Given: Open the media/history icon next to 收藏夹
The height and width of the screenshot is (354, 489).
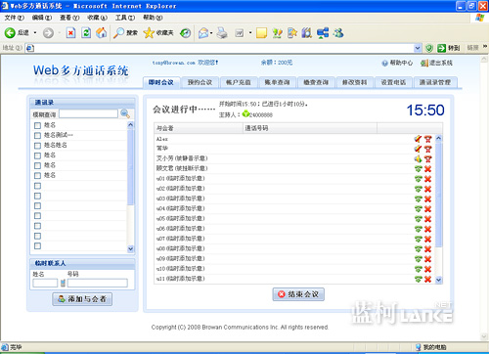Looking at the screenshot, I should click(186, 33).
